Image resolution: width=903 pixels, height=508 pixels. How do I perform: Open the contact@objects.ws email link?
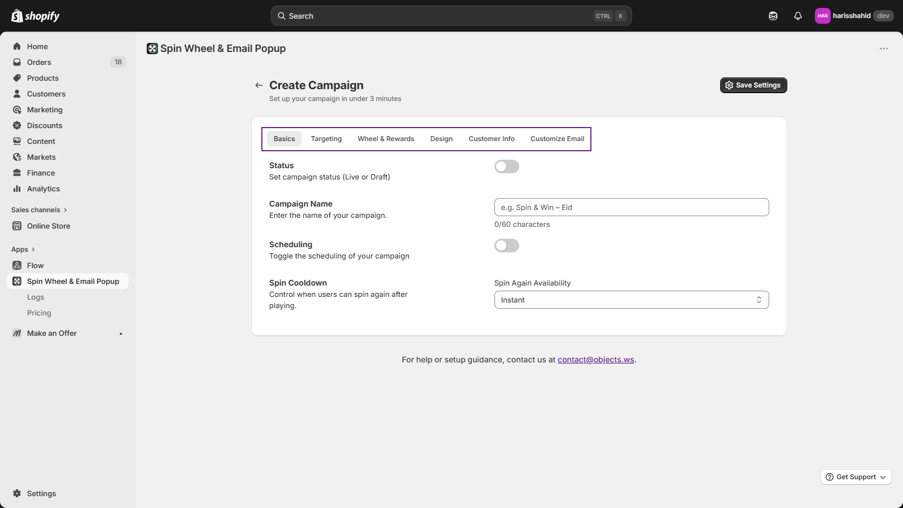(596, 360)
